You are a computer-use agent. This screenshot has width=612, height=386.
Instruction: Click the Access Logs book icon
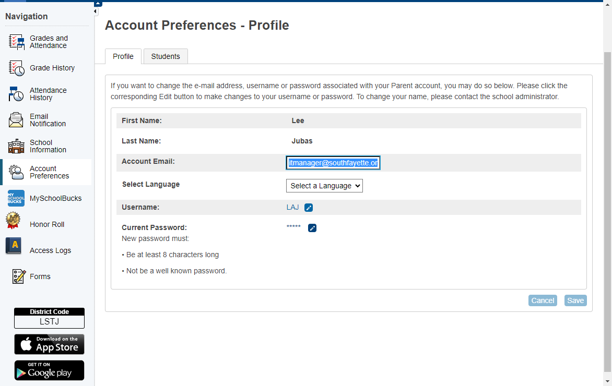(x=14, y=246)
